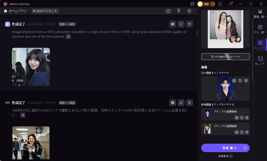Screen dimensions: 267x161
Task: Click the chat history scrollbar thumb
Action: coord(197,33)
